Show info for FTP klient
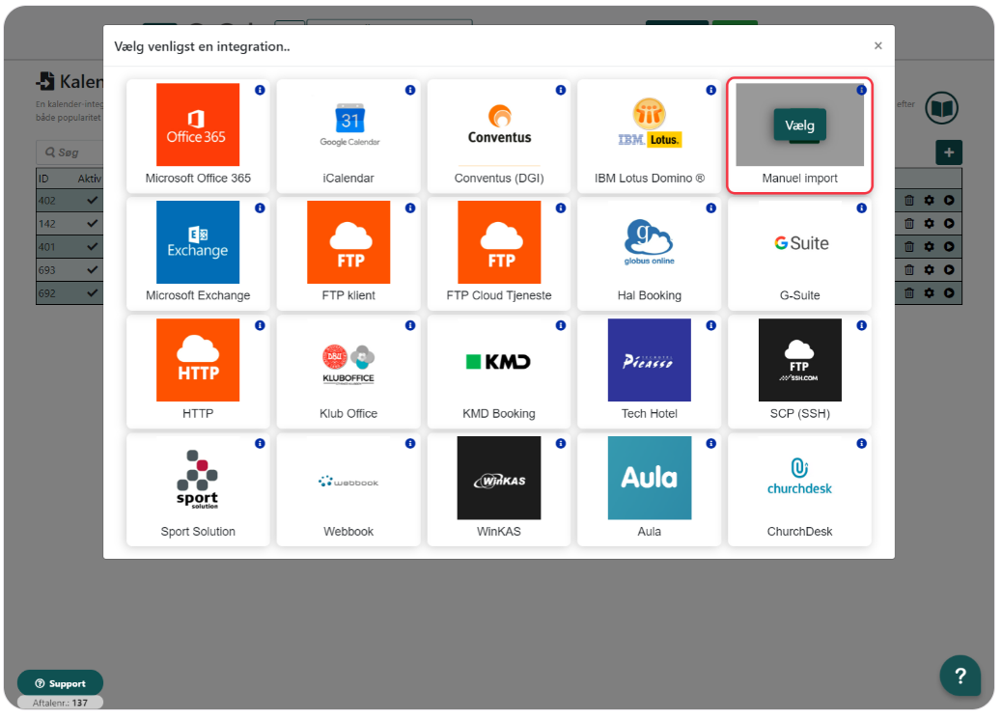This screenshot has height=719, width=1002. (x=410, y=207)
